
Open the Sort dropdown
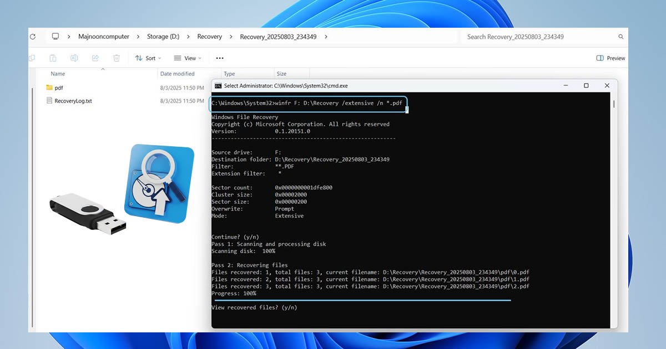coord(148,58)
